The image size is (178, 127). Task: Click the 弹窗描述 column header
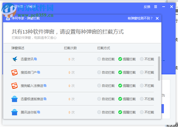[18, 48]
